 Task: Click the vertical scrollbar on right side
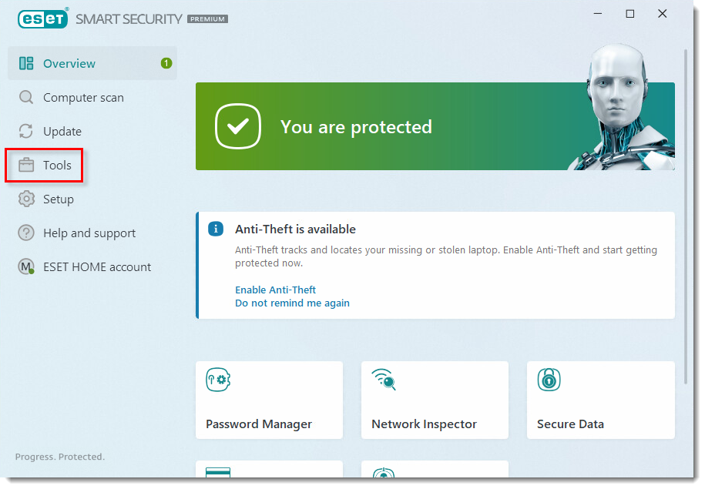[x=686, y=216]
